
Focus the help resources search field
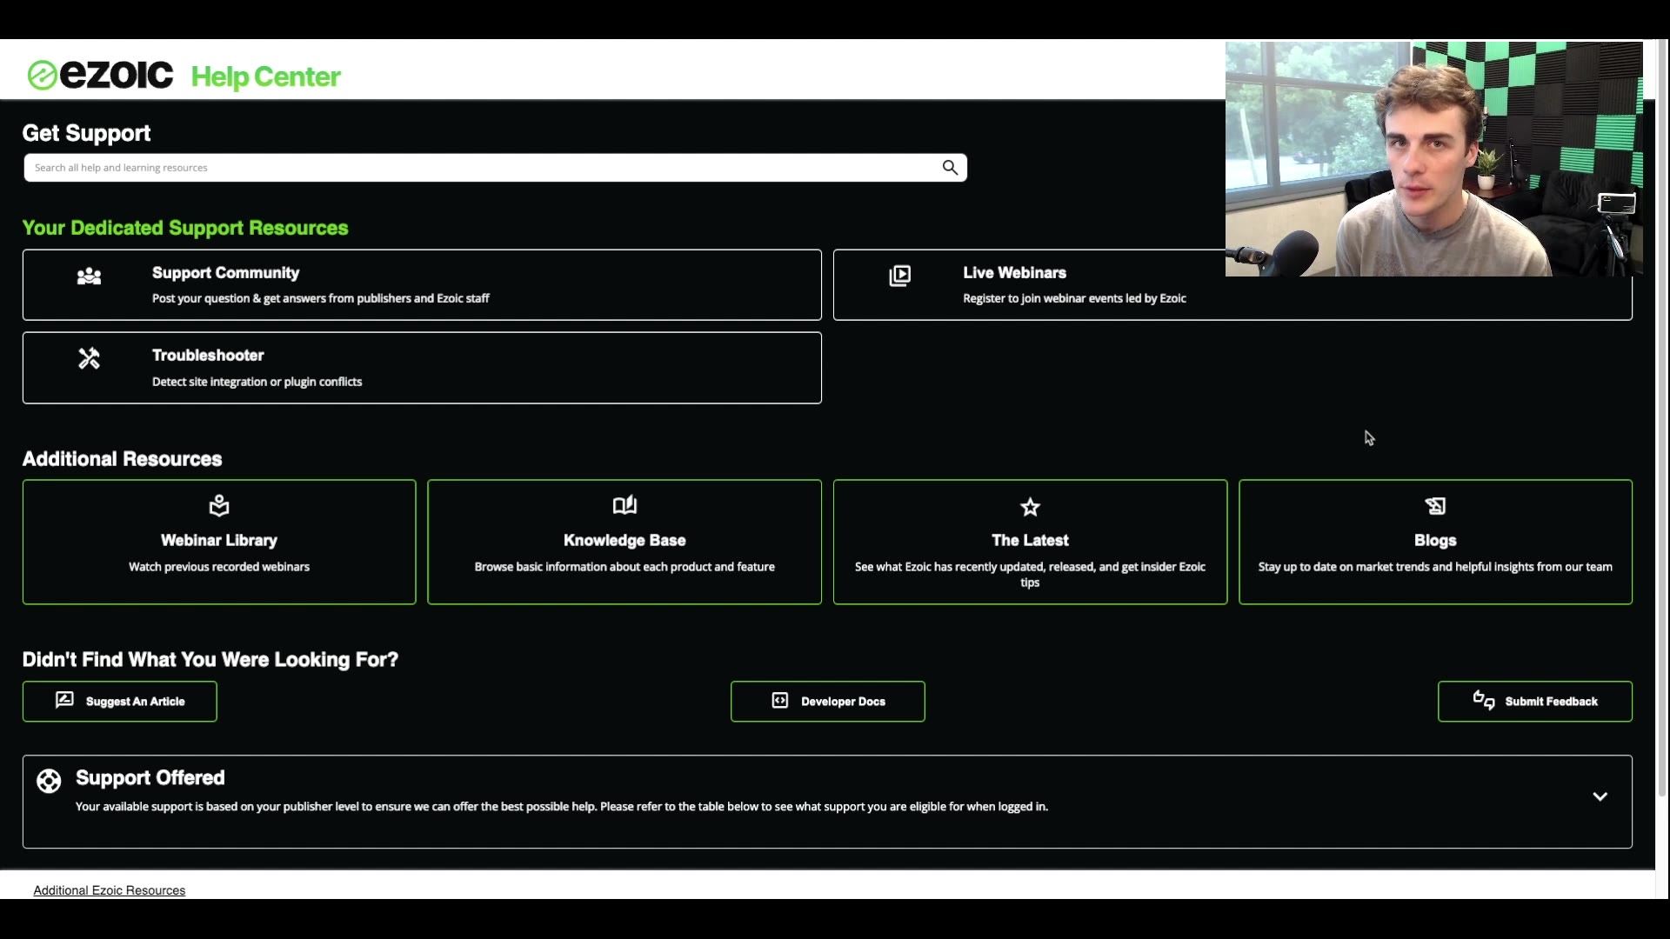coord(478,168)
